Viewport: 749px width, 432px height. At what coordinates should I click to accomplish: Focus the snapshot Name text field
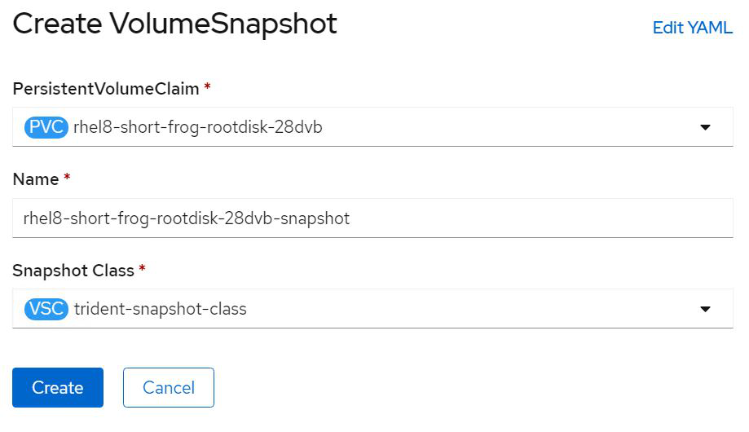pos(489,218)
